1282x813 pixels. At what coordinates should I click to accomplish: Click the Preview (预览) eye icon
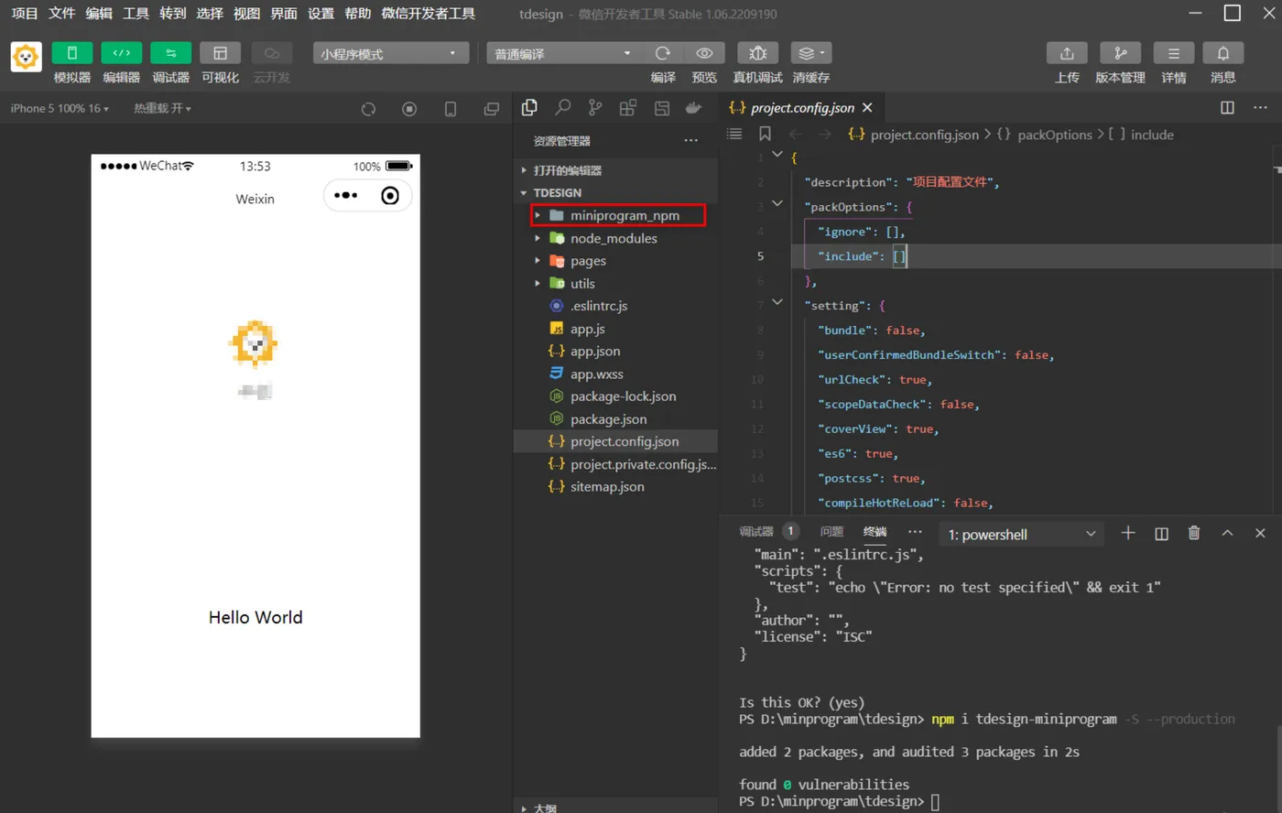(704, 54)
